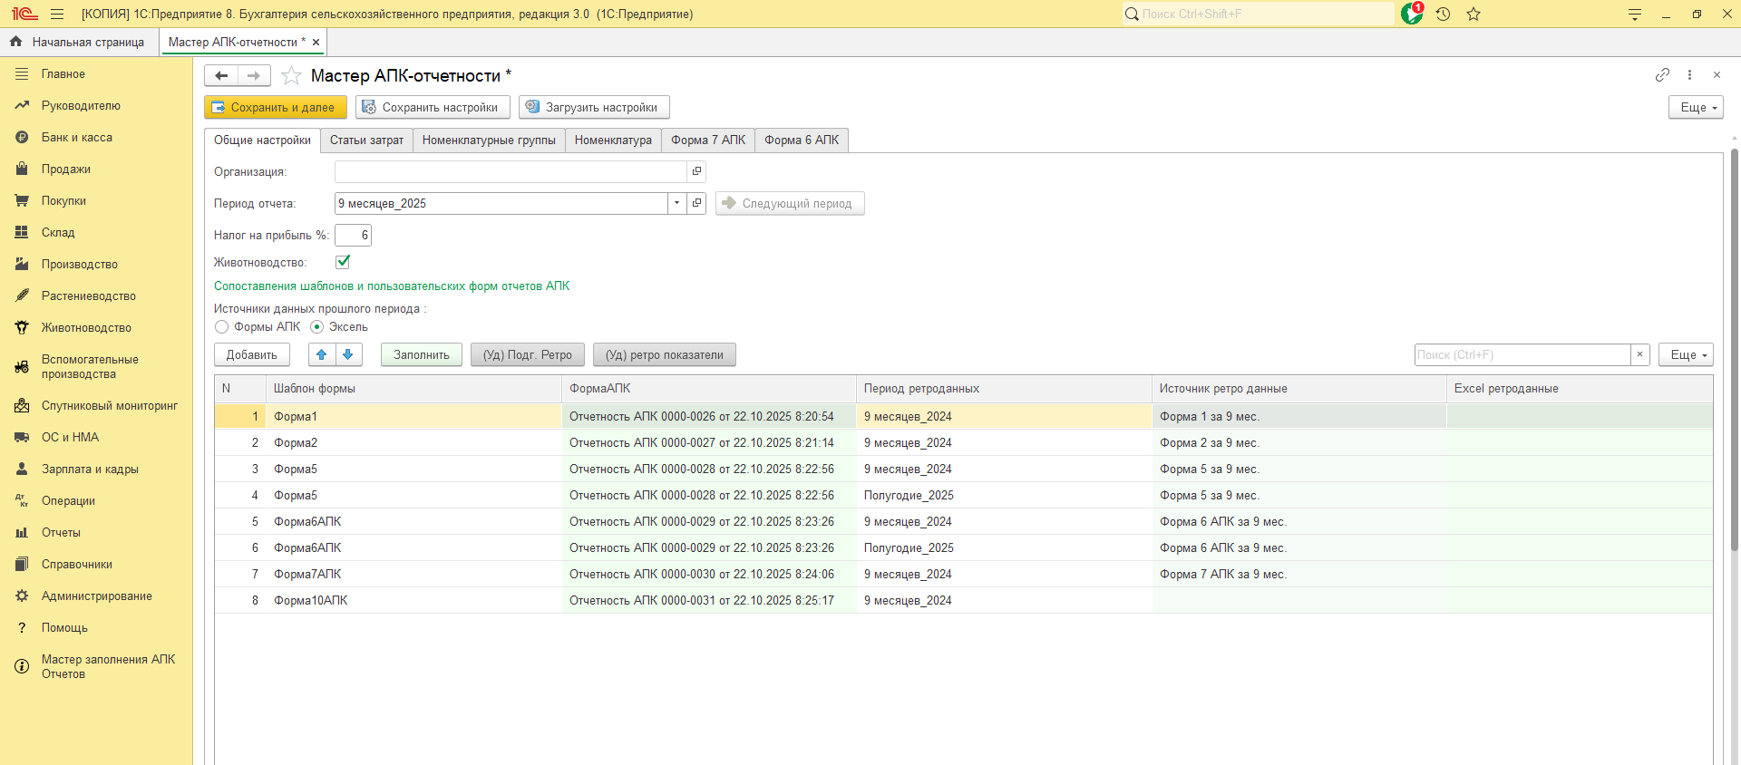Viewport: 1741px width, 765px height.
Task: Click Сохранить настройки button
Action: pyautogui.click(x=433, y=108)
